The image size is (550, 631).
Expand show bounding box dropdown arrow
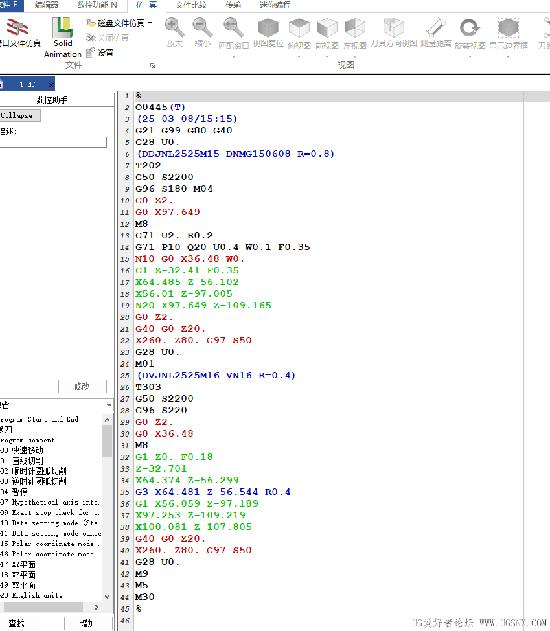tap(508, 57)
